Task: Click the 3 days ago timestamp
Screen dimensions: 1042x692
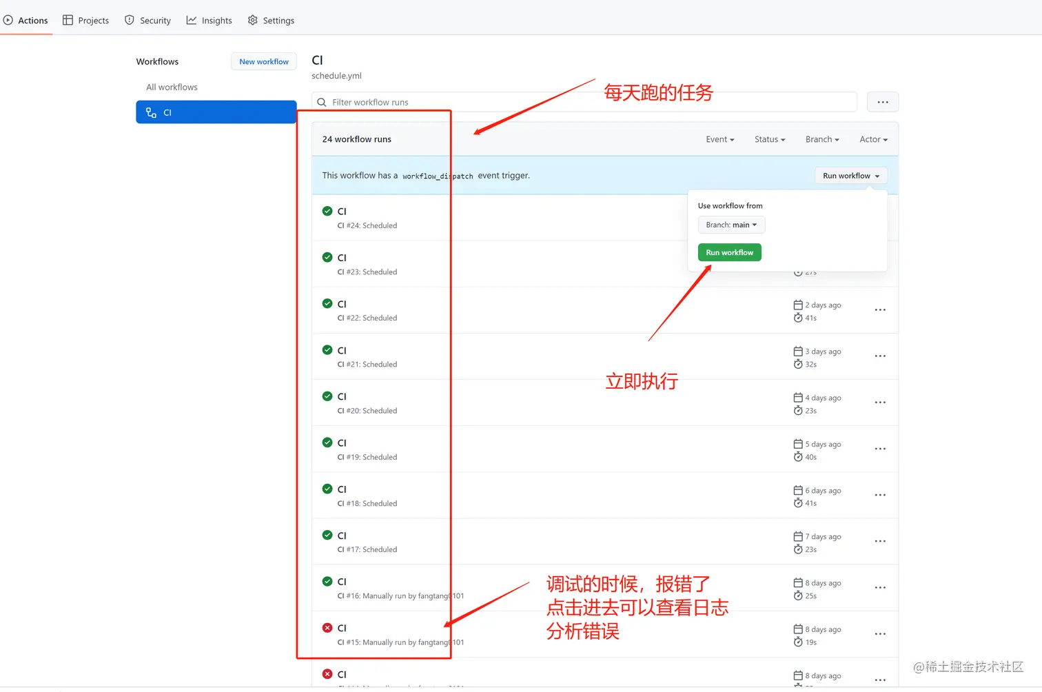Action: pyautogui.click(x=823, y=352)
